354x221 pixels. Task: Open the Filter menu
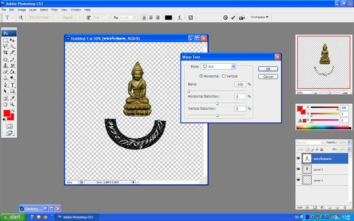point(54,9)
